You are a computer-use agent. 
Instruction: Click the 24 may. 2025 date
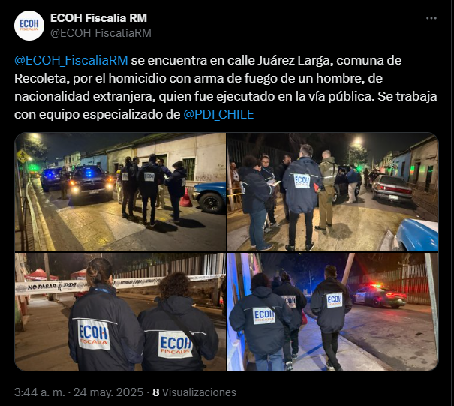108,392
